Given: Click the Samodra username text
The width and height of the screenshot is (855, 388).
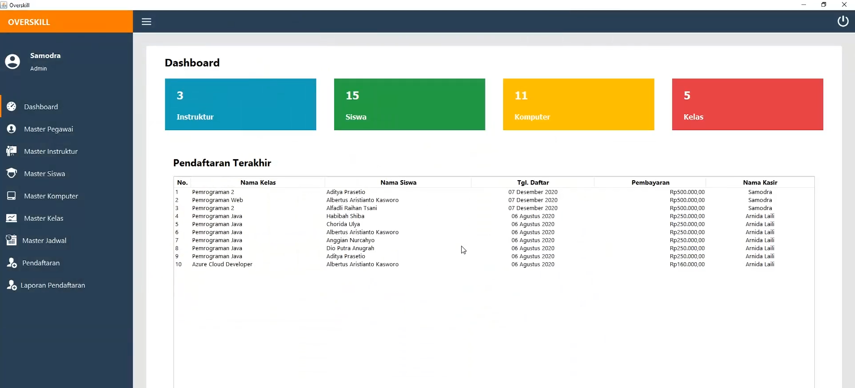Looking at the screenshot, I should click(45, 56).
